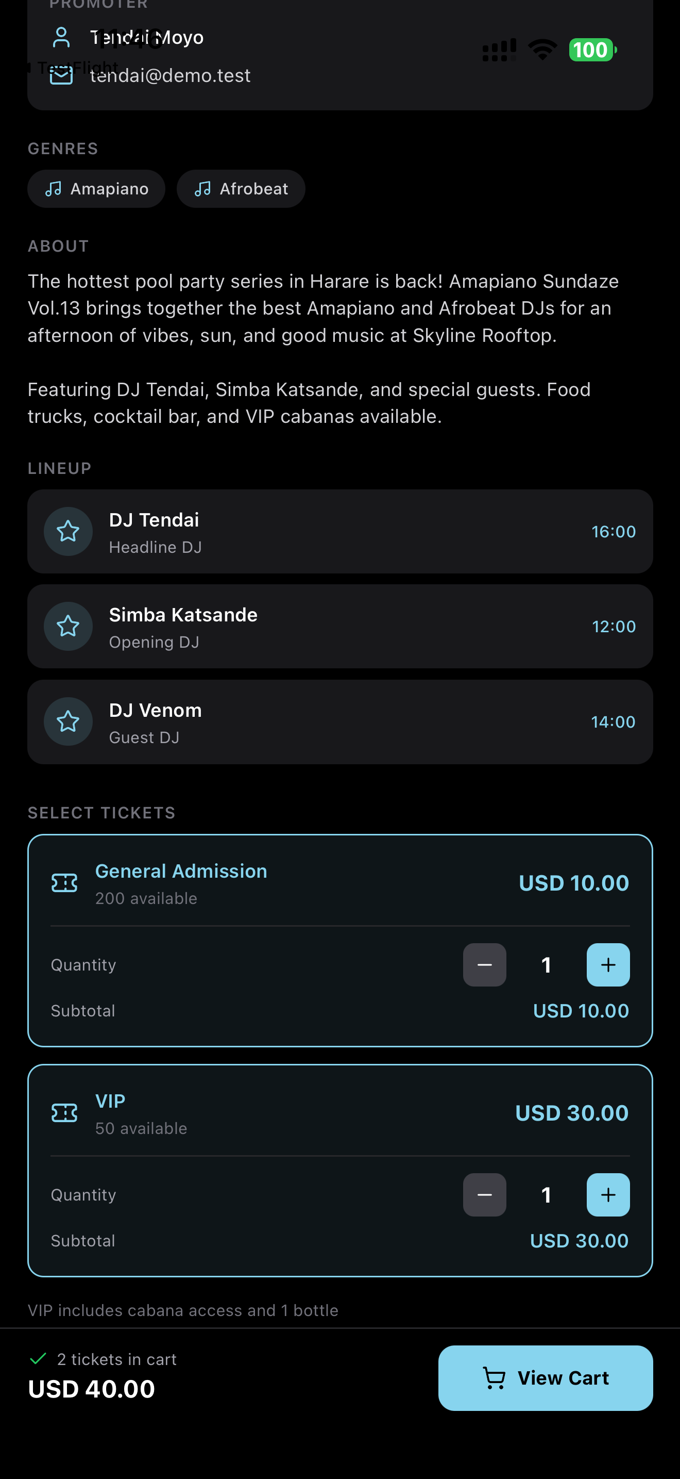Open DJ Venom lineup entry
The height and width of the screenshot is (1479, 680).
339,721
